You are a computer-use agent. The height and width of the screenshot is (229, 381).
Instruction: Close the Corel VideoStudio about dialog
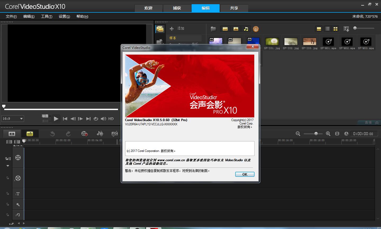pos(253,46)
